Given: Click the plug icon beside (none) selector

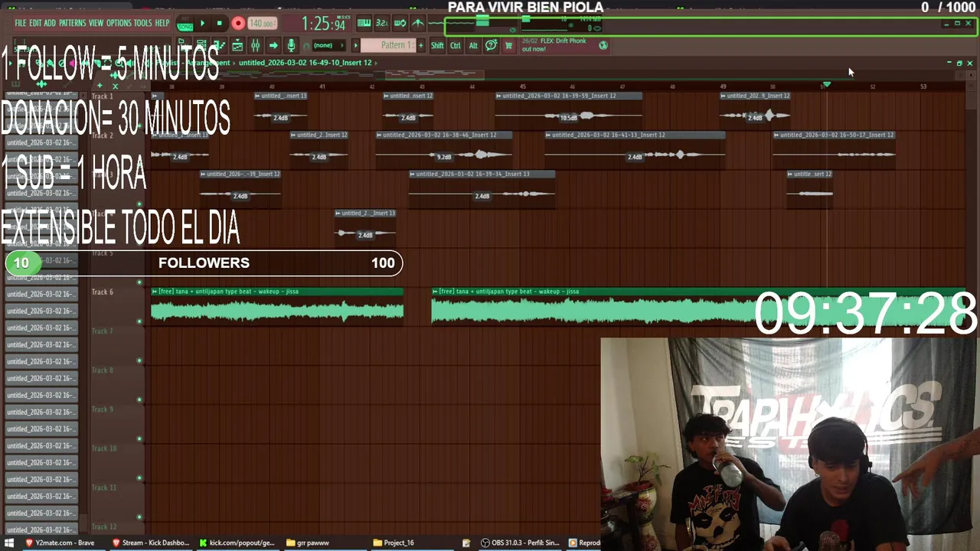Looking at the screenshot, I should pyautogui.click(x=306, y=45).
